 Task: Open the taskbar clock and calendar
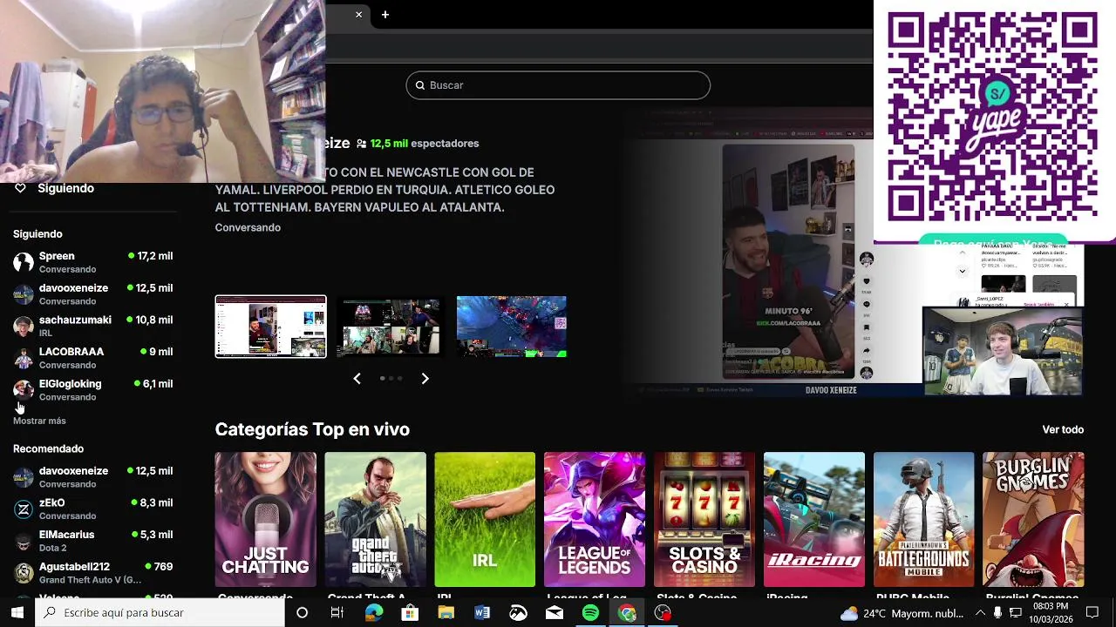tap(1051, 613)
